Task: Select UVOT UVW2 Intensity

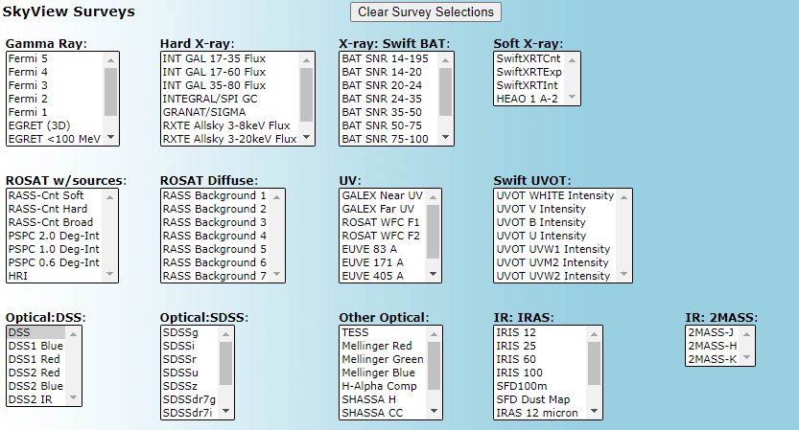Action: (555, 276)
